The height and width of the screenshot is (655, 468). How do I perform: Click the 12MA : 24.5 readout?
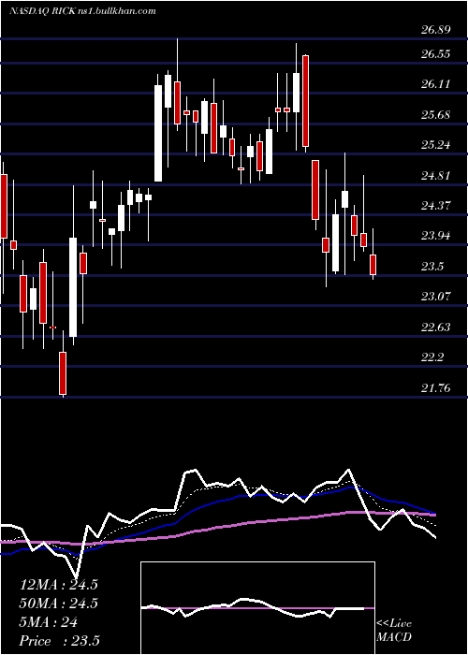click(58, 585)
